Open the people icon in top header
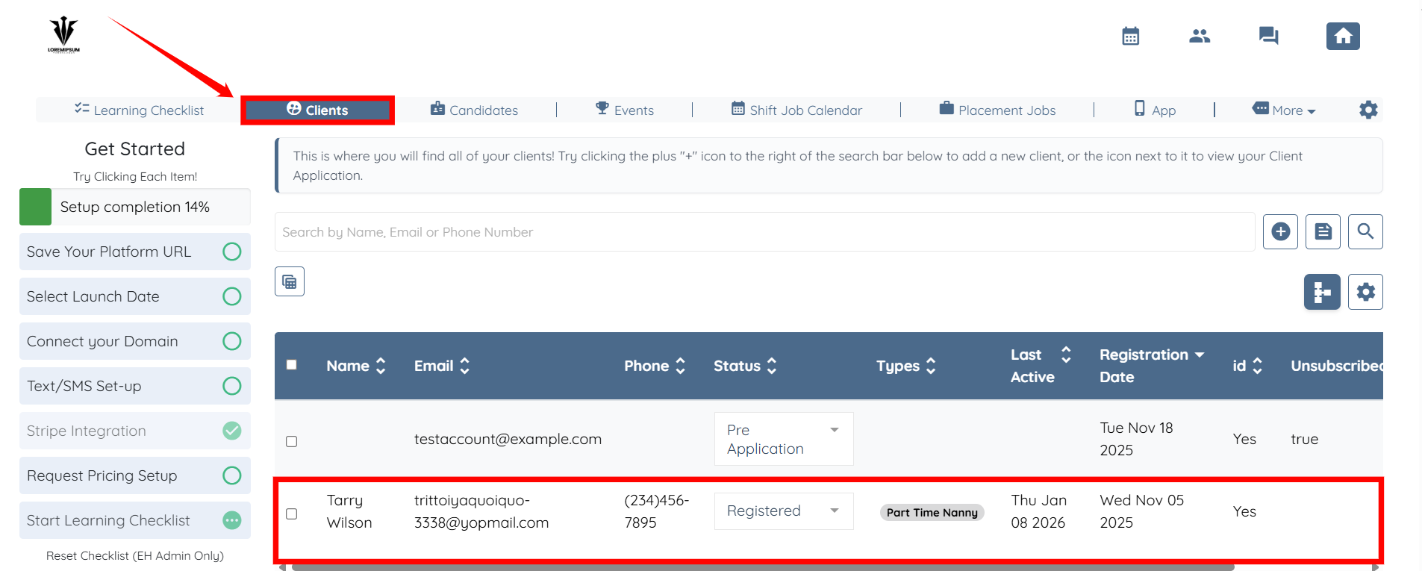Screen dimensions: 1422x571 [x=1200, y=36]
